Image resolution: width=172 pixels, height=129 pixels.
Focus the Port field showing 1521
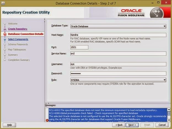79,47
